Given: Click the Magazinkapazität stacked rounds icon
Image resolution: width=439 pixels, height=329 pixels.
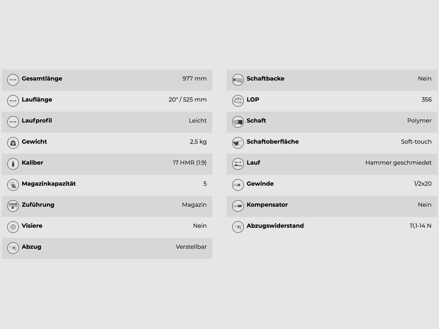Looking at the screenshot, I should point(13,185).
